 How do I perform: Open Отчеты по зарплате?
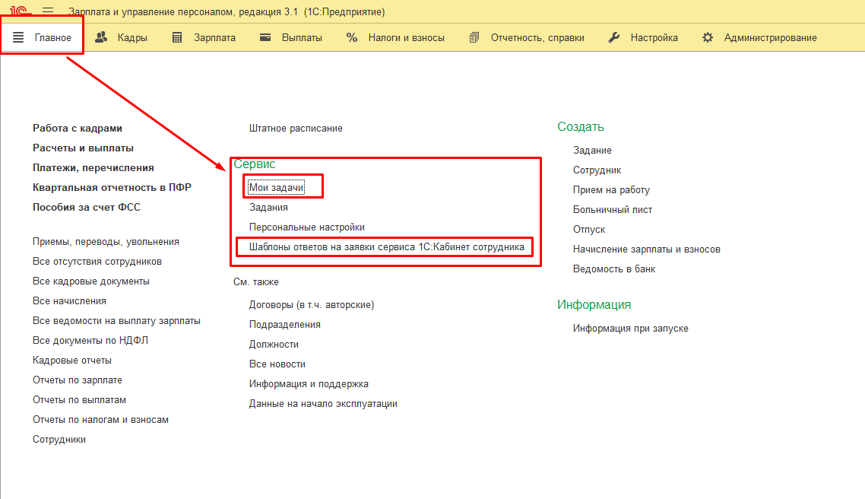coord(78,380)
